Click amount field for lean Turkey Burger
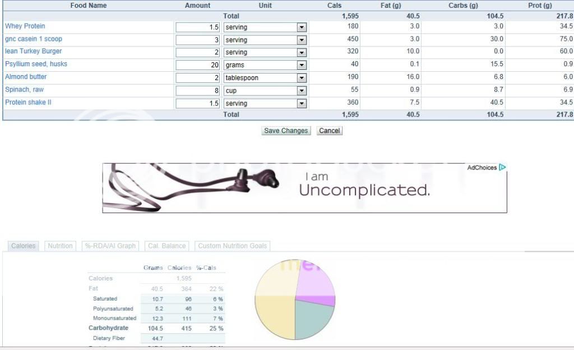Image resolution: width=574 pixels, height=350 pixels. [197, 52]
